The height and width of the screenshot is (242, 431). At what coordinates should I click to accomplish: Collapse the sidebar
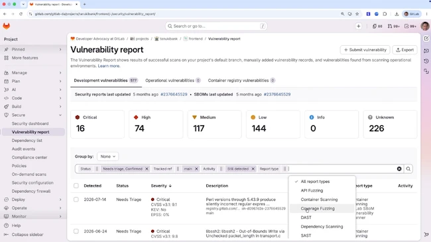pyautogui.click(x=24, y=235)
